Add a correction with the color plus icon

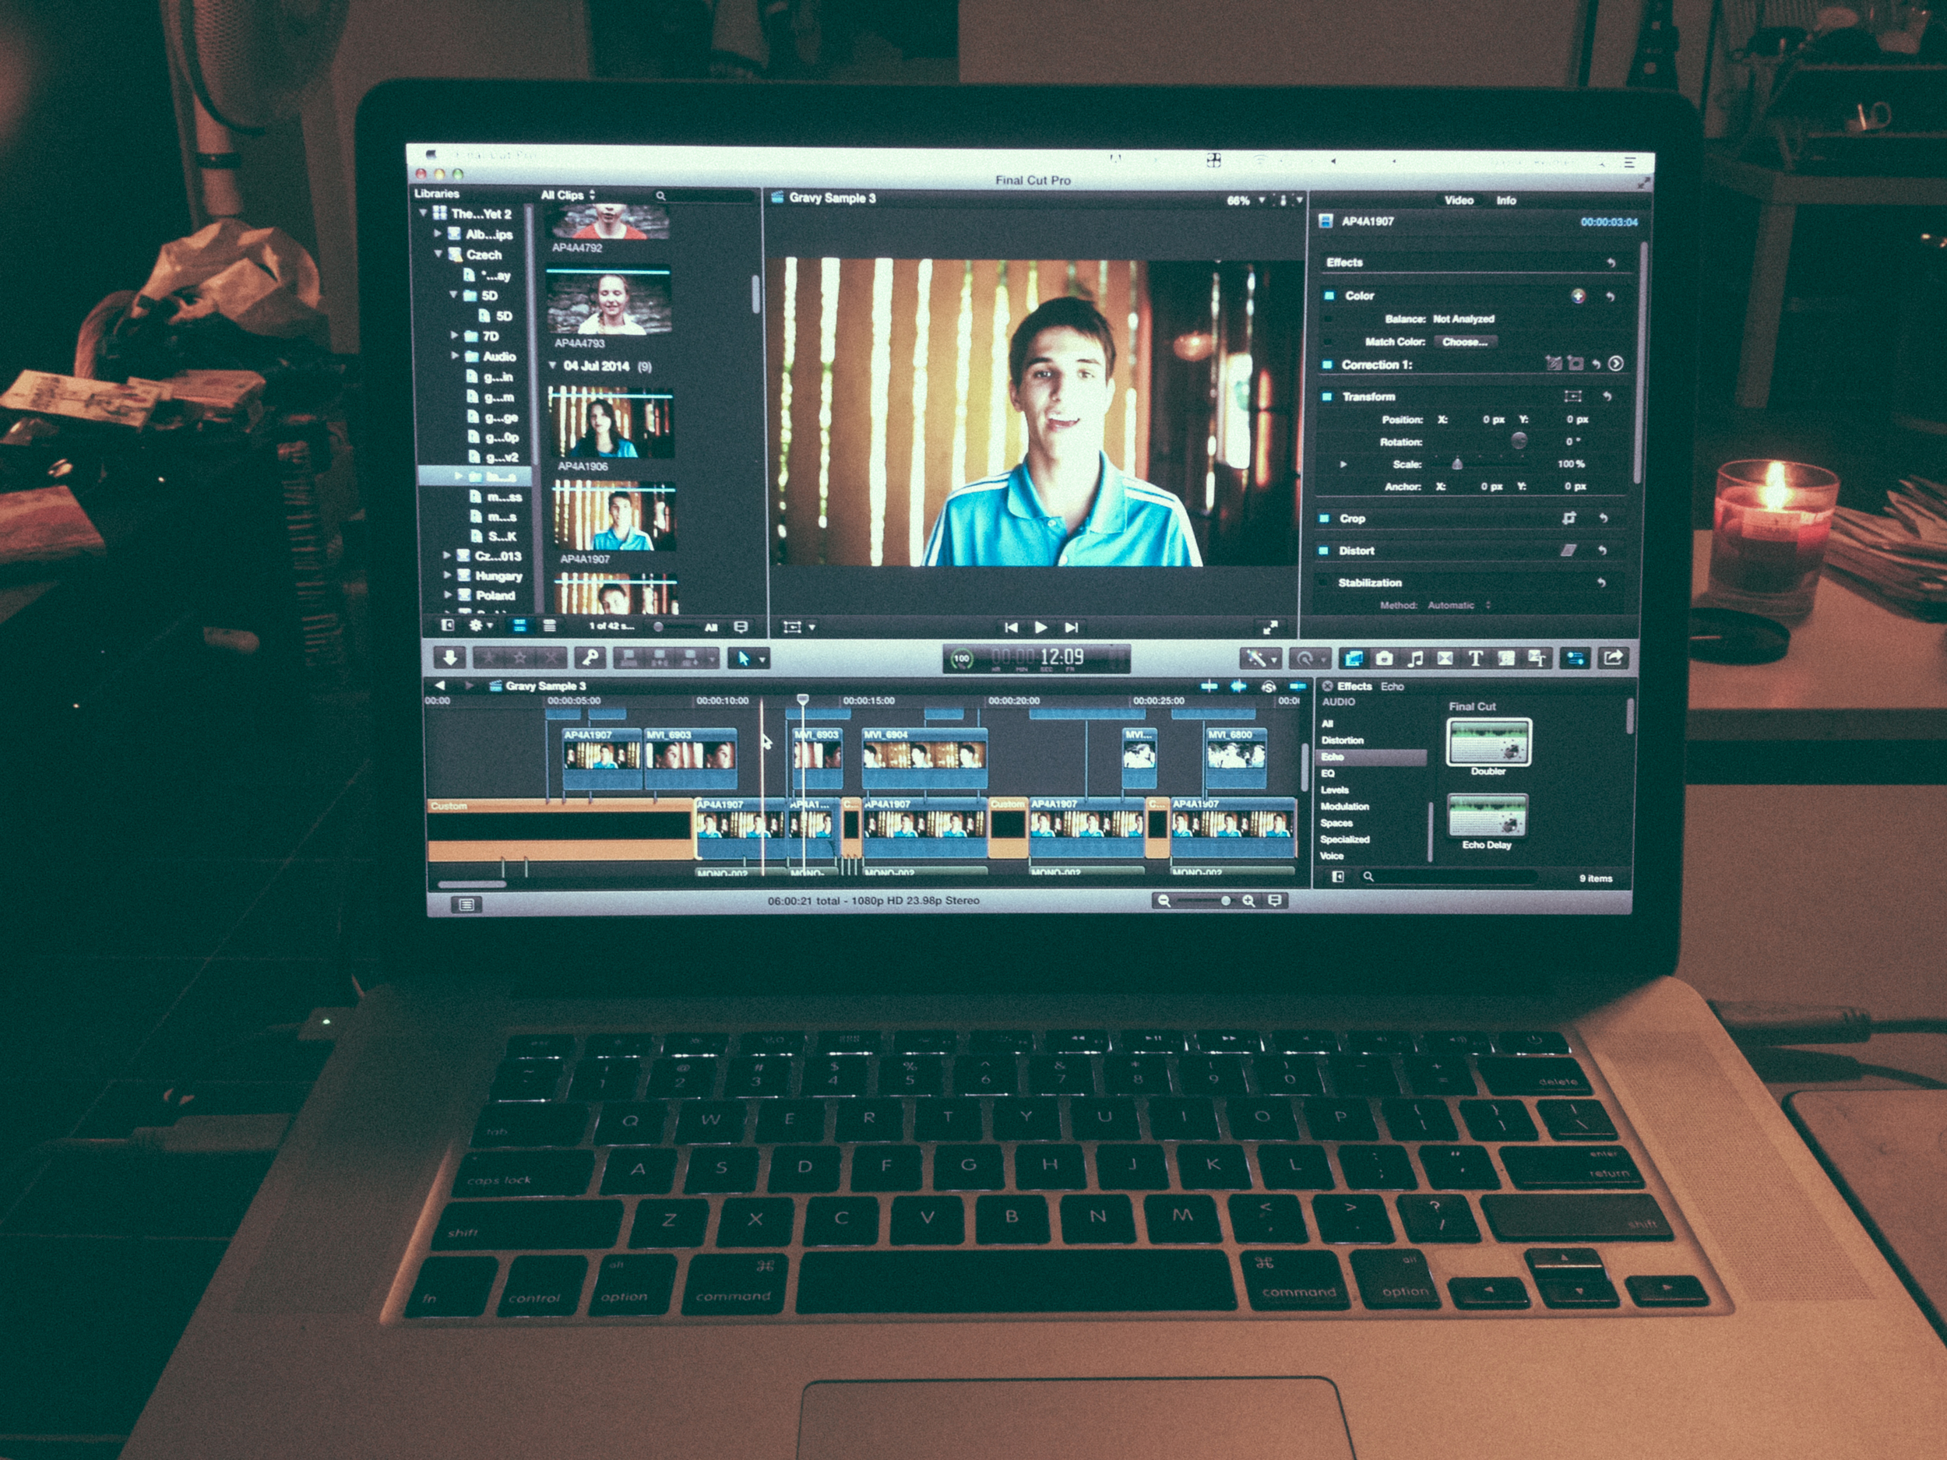[1578, 296]
